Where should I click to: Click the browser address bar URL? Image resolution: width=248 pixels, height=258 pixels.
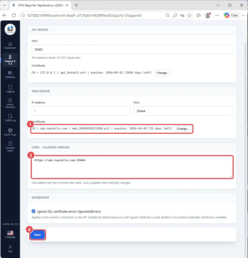click(x=85, y=15)
